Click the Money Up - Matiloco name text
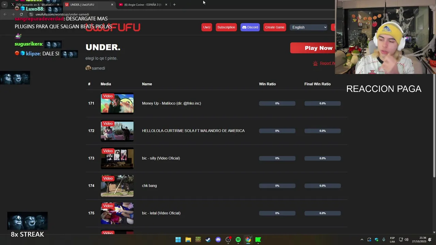This screenshot has height=245, width=436. [171, 103]
